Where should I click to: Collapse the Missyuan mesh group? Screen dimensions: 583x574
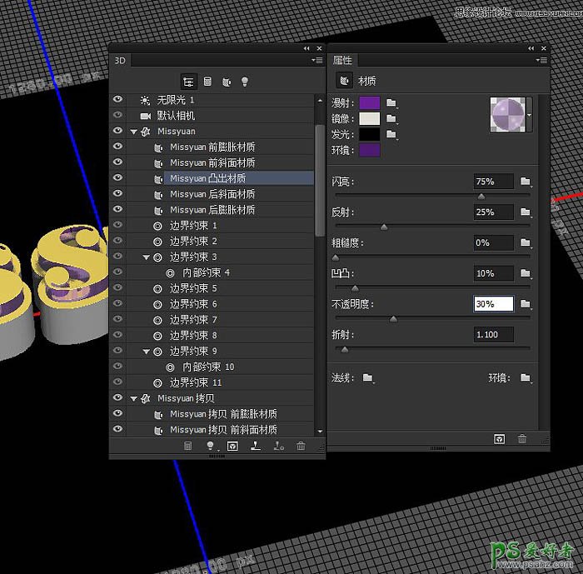(133, 132)
